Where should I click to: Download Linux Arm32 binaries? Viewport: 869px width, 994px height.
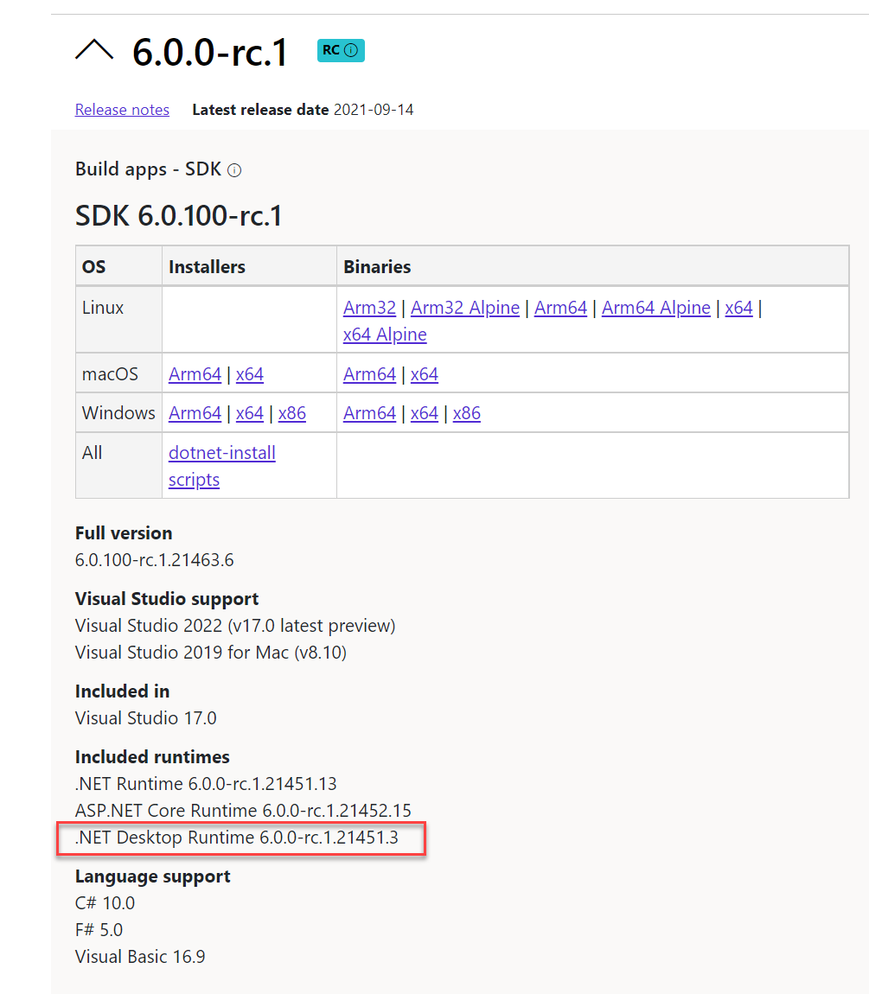[x=369, y=308]
